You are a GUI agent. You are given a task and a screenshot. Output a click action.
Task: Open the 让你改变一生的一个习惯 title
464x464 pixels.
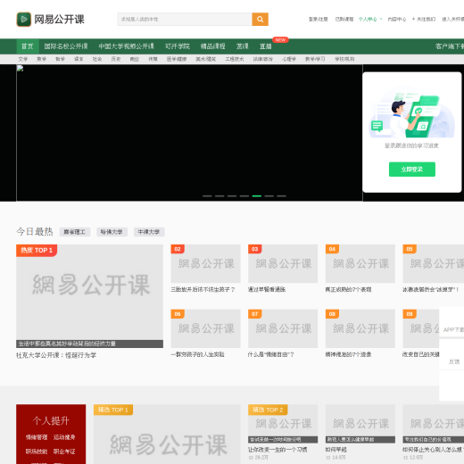[x=278, y=450]
